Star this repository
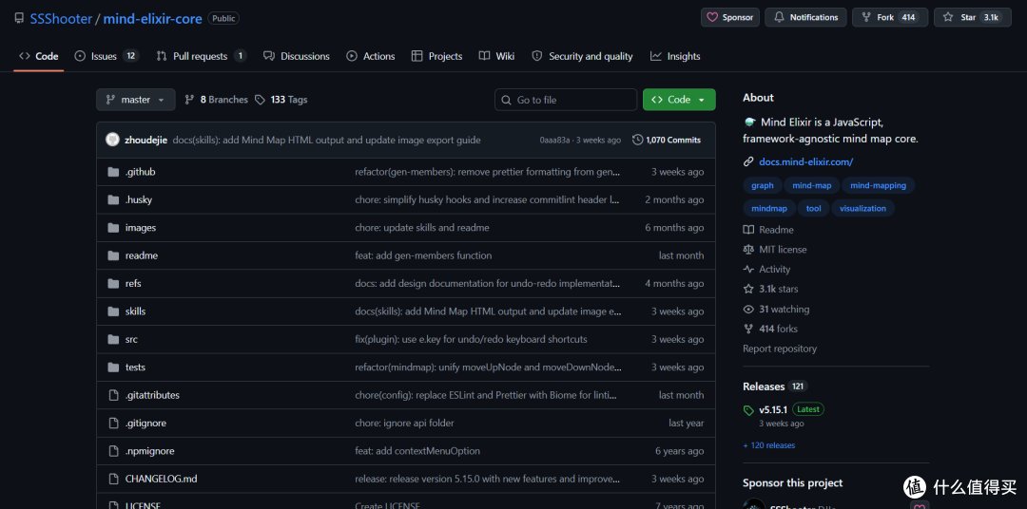The width and height of the screenshot is (1027, 509). coord(972,18)
